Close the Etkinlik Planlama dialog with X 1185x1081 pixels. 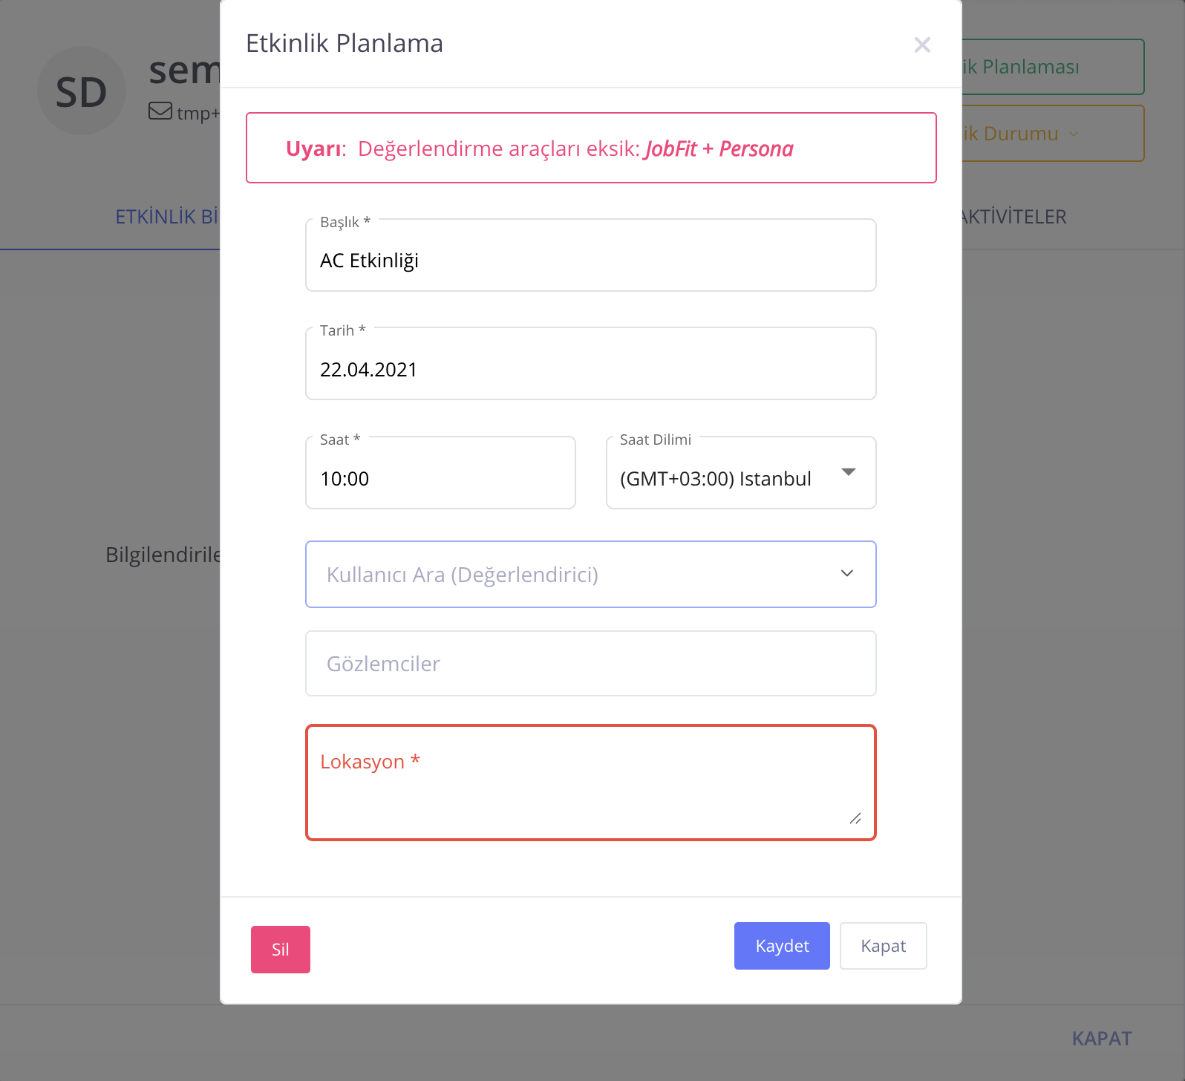(922, 45)
